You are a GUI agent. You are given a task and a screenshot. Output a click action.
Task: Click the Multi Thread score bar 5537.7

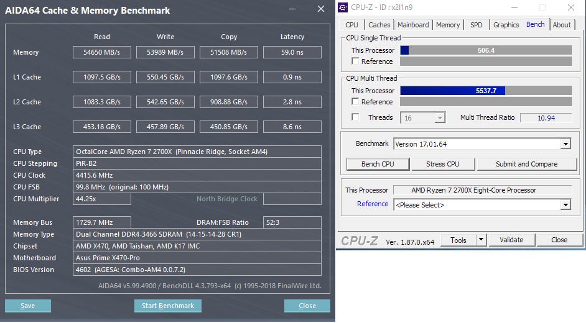tap(486, 91)
